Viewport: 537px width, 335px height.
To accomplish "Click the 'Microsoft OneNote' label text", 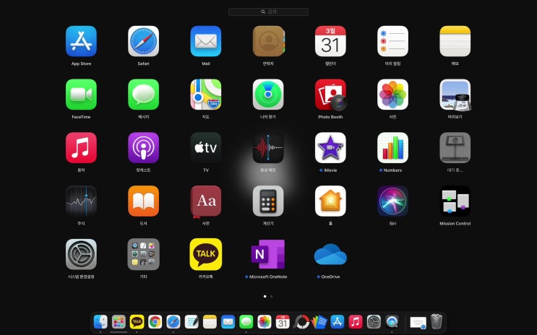I will click(x=268, y=277).
